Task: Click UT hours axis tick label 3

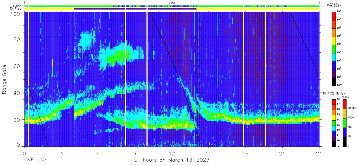Action: [x=61, y=153]
